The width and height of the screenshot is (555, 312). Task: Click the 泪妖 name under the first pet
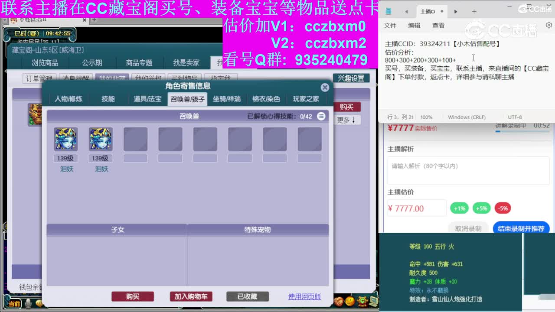click(x=66, y=169)
